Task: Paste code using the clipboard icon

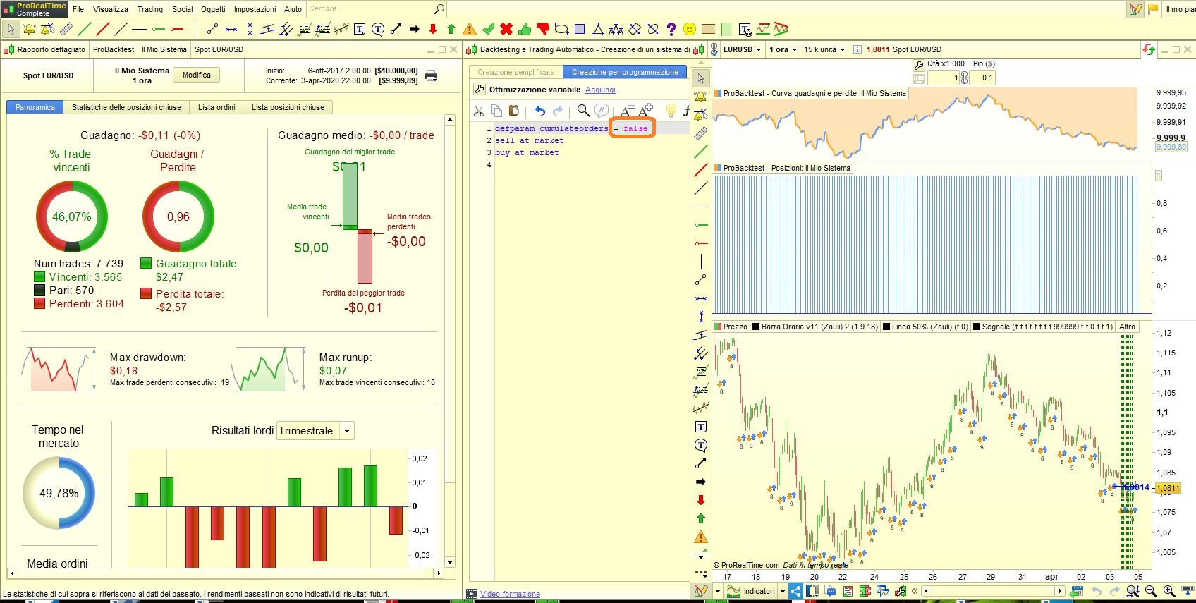Action: [x=514, y=111]
